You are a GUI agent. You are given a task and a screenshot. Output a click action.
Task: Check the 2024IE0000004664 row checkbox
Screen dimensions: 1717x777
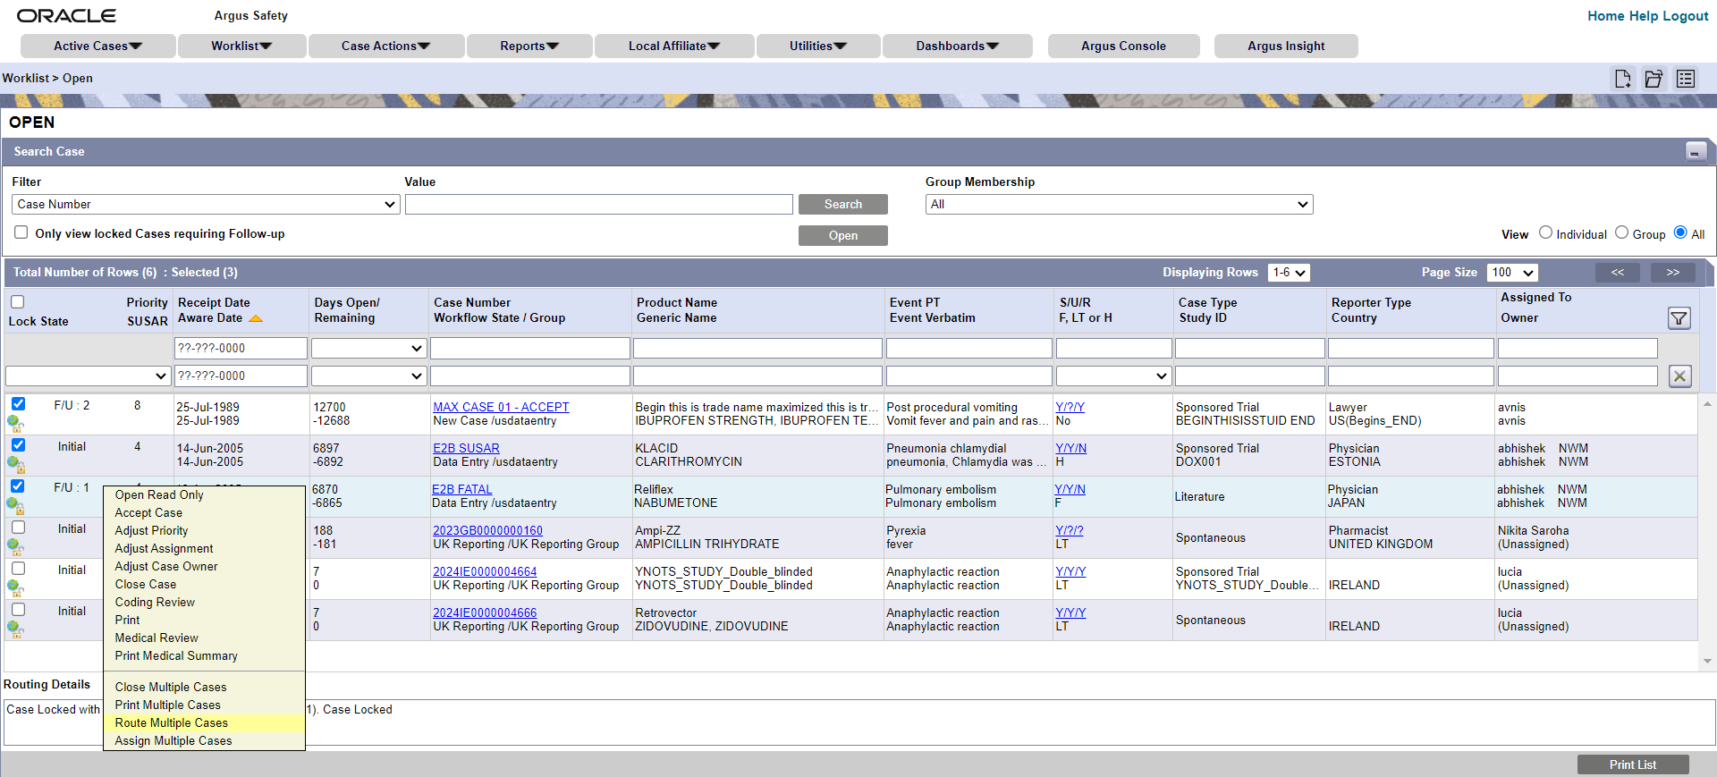18,569
